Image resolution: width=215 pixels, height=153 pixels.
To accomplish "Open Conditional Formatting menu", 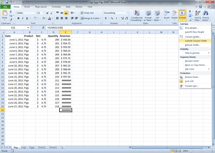I will coord(136,16).
